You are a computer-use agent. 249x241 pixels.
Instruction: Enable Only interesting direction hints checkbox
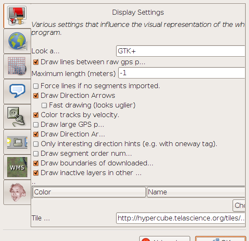tap(36, 144)
